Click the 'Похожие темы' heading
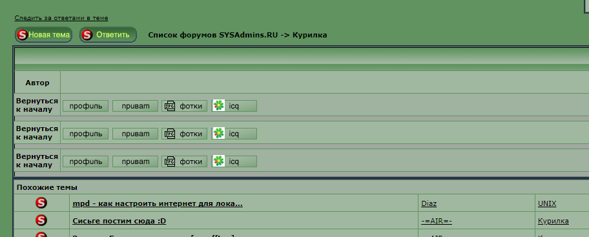The image size is (589, 237). click(47, 187)
